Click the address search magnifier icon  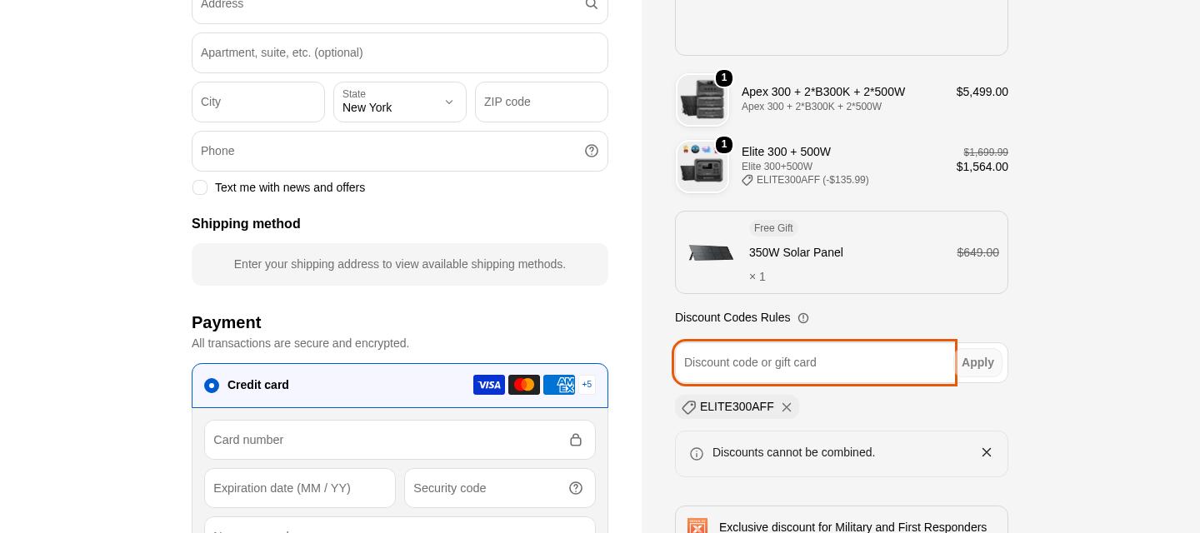pyautogui.click(x=591, y=4)
